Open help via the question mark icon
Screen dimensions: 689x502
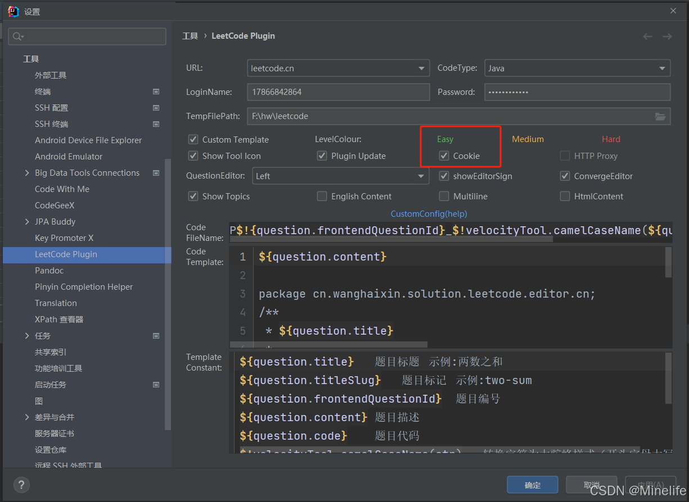(21, 485)
